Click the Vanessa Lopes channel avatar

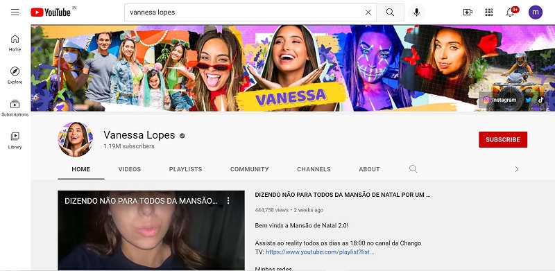[76, 139]
